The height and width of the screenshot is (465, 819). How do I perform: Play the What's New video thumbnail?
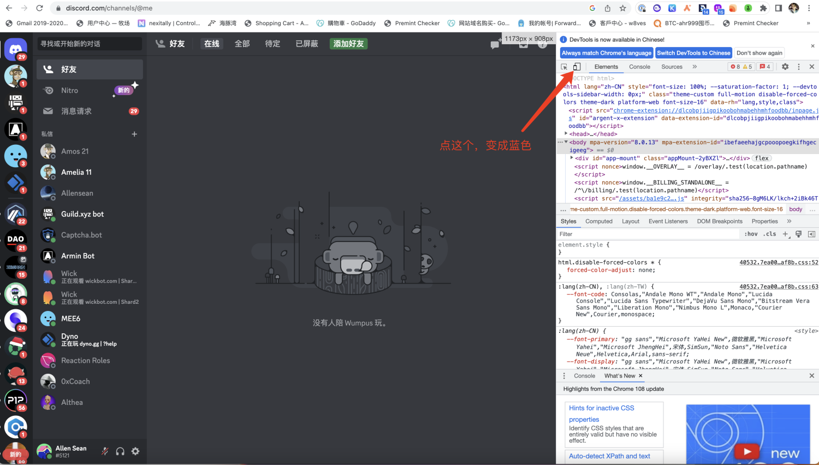[746, 451]
